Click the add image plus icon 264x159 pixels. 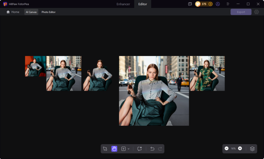point(123,149)
